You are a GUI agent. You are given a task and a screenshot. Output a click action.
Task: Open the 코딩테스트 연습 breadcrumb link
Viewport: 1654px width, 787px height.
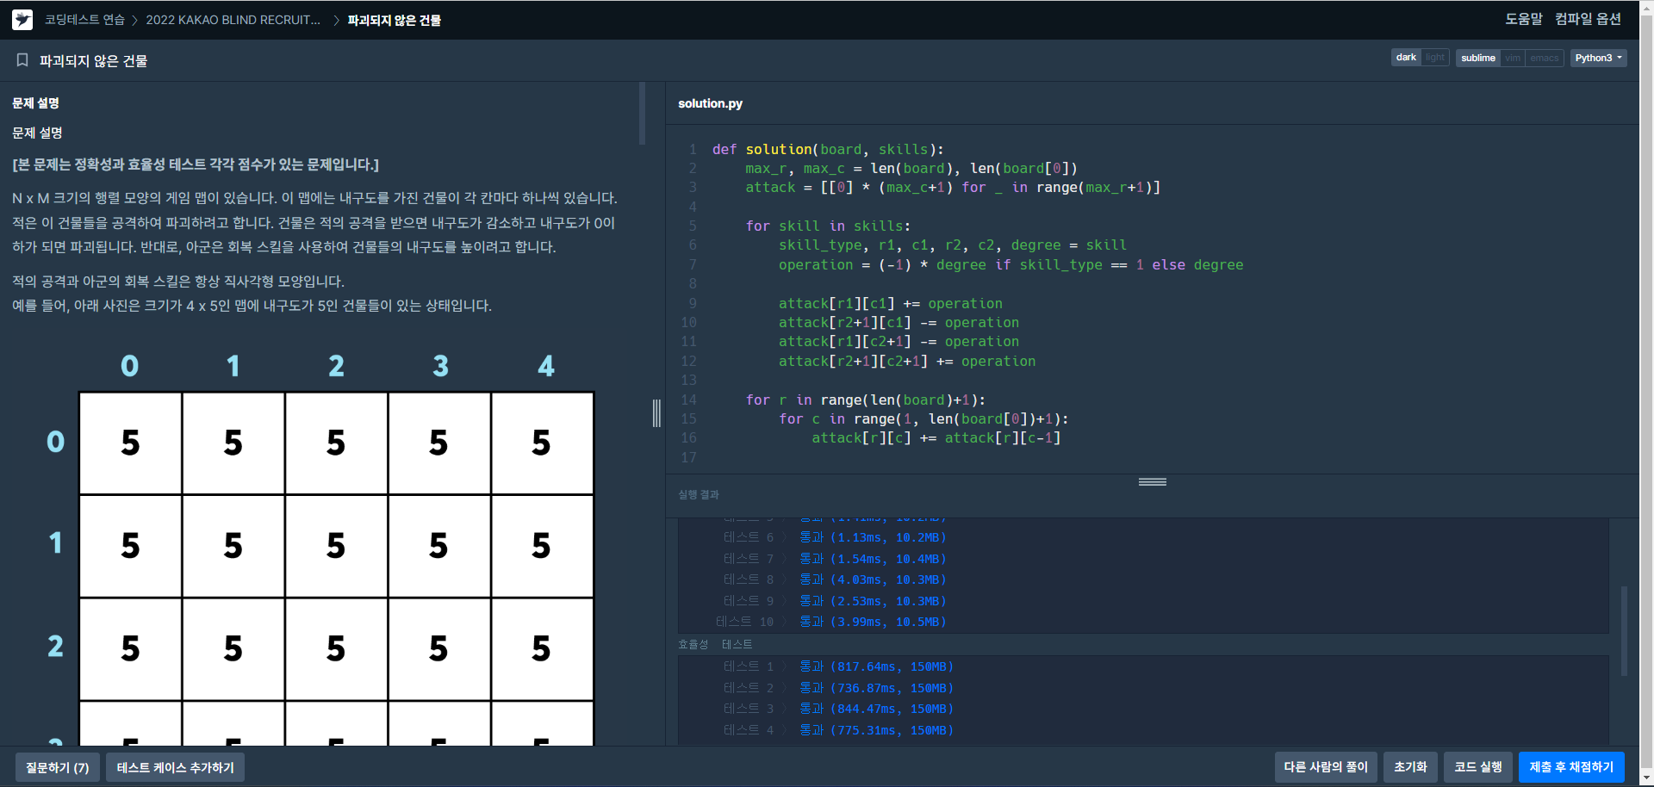[x=84, y=20]
